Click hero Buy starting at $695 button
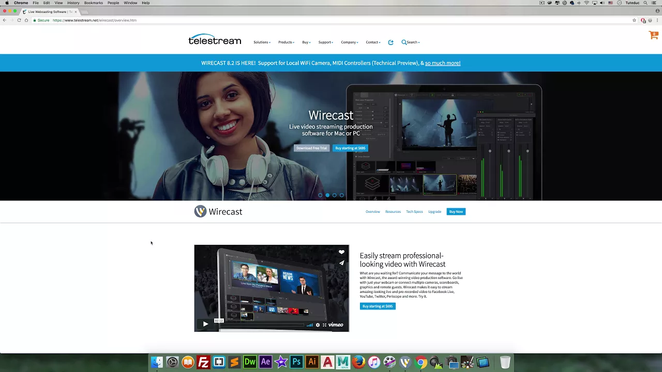The height and width of the screenshot is (372, 662). [350, 148]
